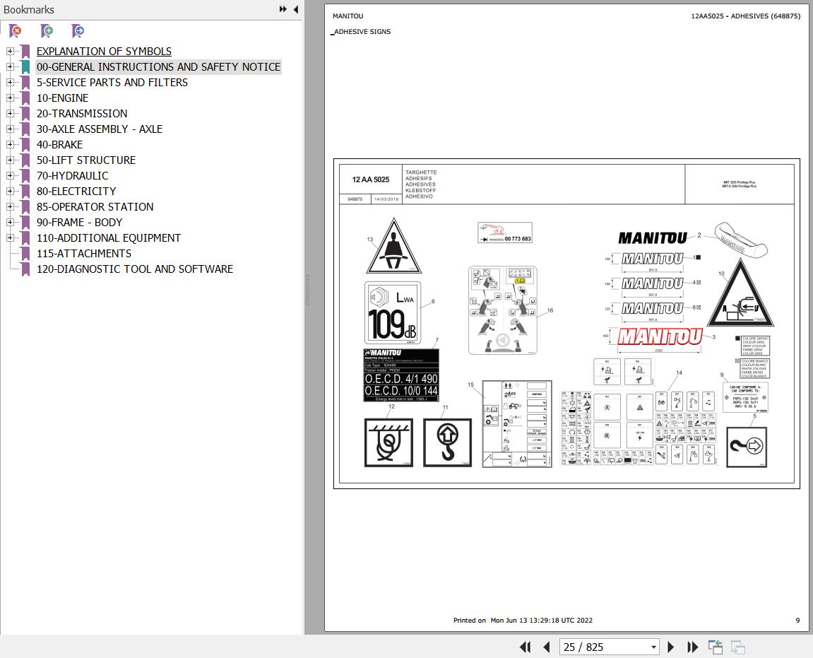Open the 115-ATTACHMENTS bookmark

pyautogui.click(x=84, y=254)
